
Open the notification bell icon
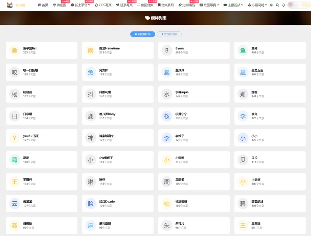(283, 5)
